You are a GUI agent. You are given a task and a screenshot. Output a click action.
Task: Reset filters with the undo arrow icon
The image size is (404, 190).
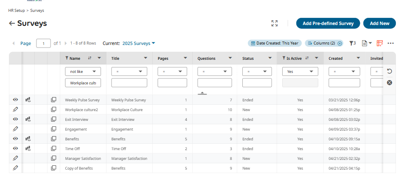[390, 71]
